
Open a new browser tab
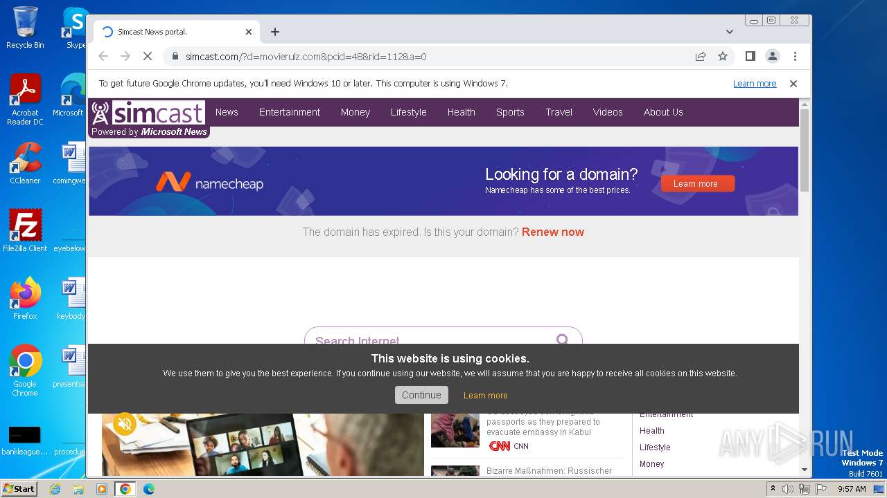click(x=275, y=32)
